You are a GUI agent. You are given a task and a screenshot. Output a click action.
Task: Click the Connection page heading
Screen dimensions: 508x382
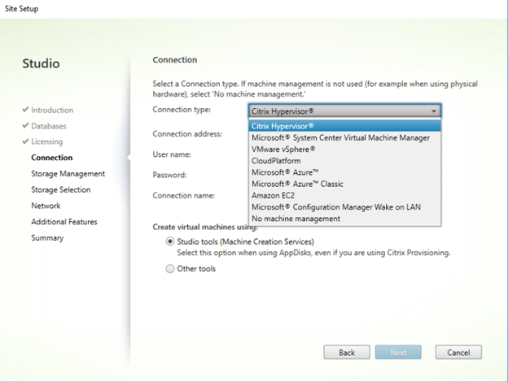(175, 60)
